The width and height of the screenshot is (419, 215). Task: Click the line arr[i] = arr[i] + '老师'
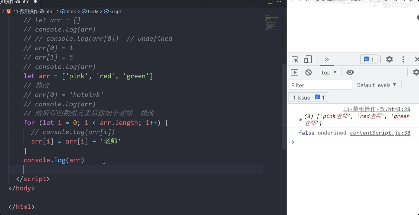pos(76,141)
